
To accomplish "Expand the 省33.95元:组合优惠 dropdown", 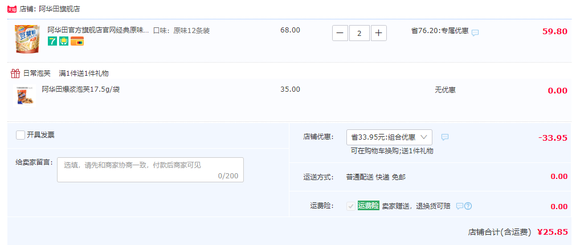I will coord(389,137).
